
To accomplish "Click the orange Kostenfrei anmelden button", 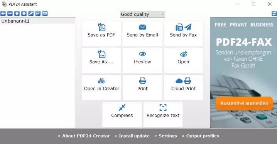I will (x=244, y=103).
